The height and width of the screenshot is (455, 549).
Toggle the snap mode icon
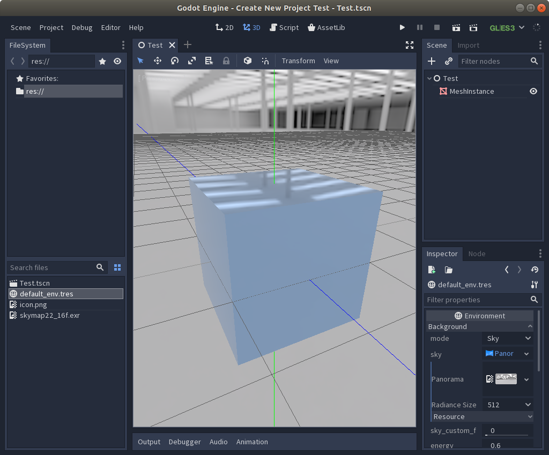click(265, 61)
